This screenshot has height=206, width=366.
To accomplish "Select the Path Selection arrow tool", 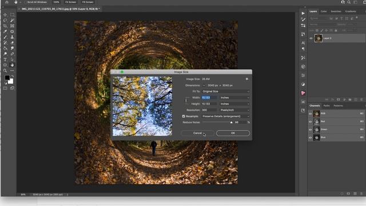I will point(12,60).
